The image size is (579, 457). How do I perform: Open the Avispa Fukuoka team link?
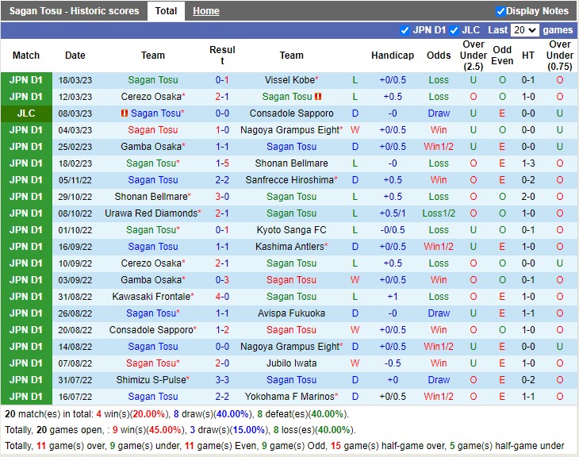point(291,313)
